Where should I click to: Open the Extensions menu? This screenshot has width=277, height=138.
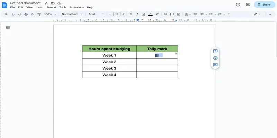[x=77, y=7]
